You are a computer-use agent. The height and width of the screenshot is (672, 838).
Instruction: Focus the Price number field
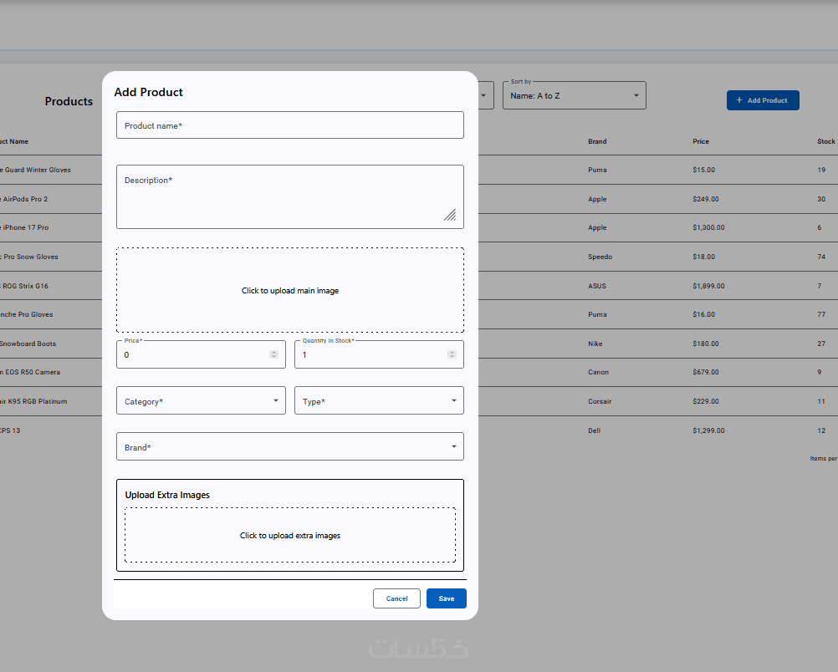pyautogui.click(x=201, y=354)
